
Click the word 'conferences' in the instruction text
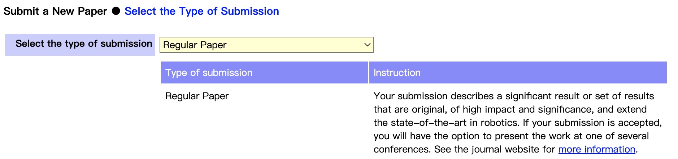(x=402, y=149)
